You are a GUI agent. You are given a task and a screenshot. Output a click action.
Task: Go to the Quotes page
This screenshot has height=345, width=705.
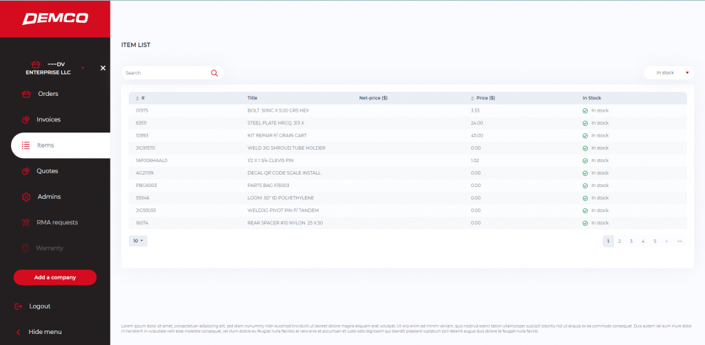[x=47, y=171]
